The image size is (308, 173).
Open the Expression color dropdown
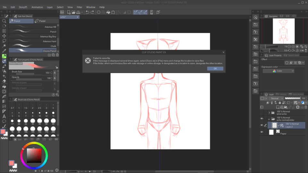point(278,71)
